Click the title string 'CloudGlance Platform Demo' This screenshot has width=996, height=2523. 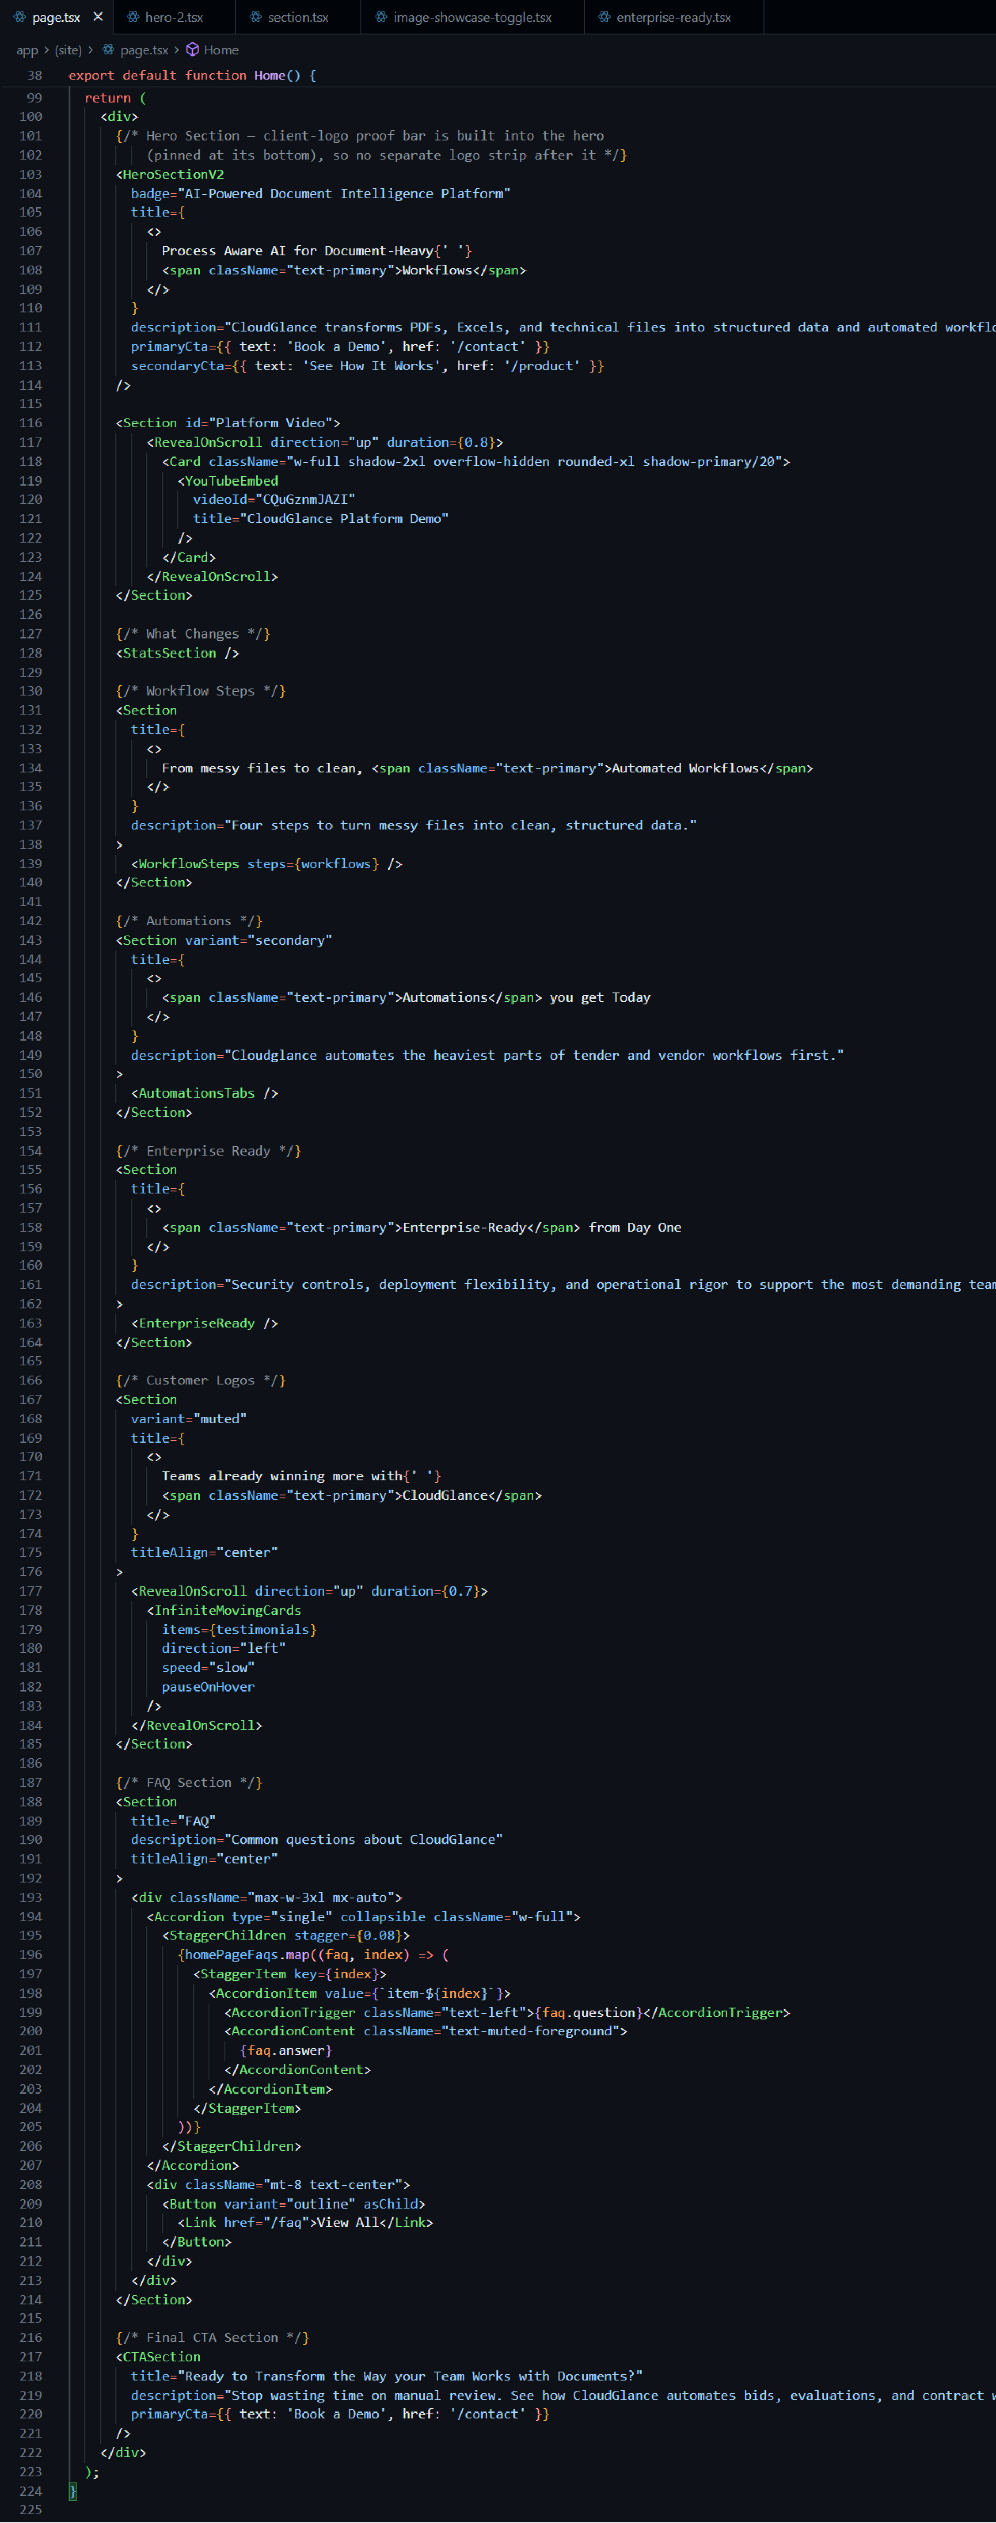click(344, 519)
